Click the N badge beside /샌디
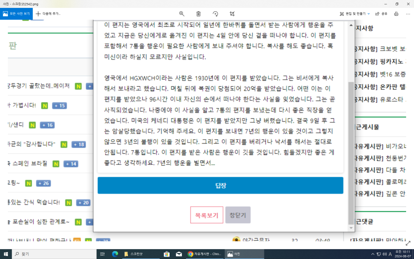The image size is (414, 259). (33, 125)
